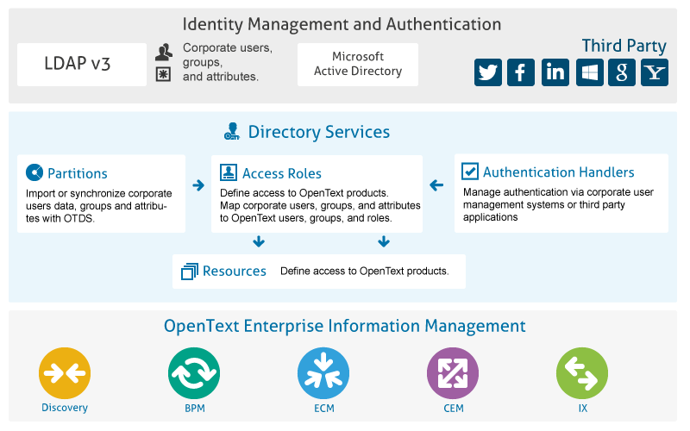690x431 pixels.
Task: Click the ECM label
Action: tap(324, 408)
